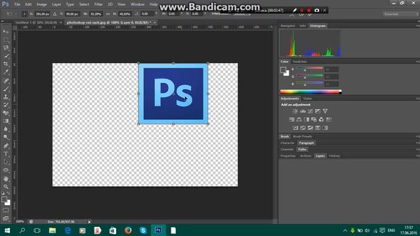Viewport: 420px width, 236px height.
Task: Select the Eraser tool
Action: click(6, 113)
